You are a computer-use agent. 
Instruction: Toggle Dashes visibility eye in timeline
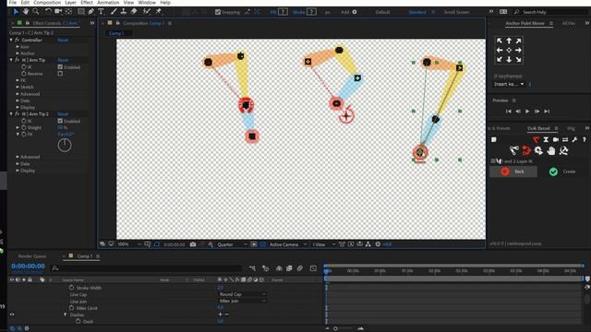[x=12, y=314]
